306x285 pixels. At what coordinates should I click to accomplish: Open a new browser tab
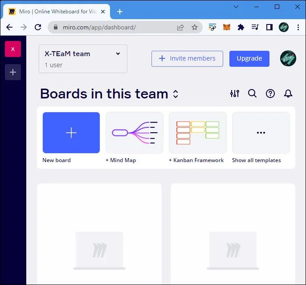(x=120, y=12)
